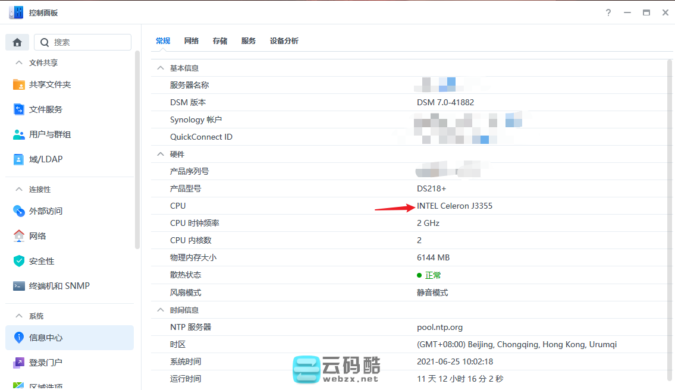Open the 设备分析 tab
675x390 pixels.
pyautogui.click(x=284, y=41)
